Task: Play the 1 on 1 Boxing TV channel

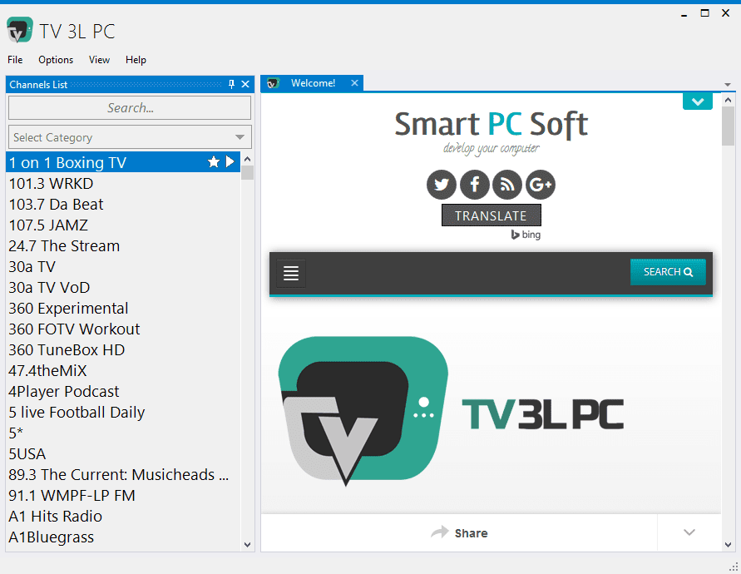Action: point(230,161)
